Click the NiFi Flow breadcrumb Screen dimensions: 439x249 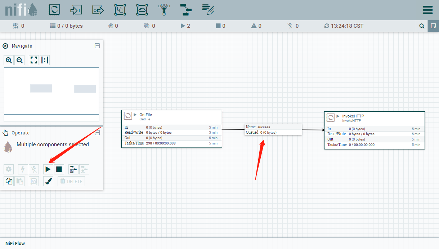15,243
